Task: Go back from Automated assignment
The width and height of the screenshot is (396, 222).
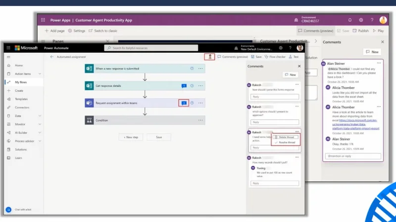Action: [x=52, y=57]
